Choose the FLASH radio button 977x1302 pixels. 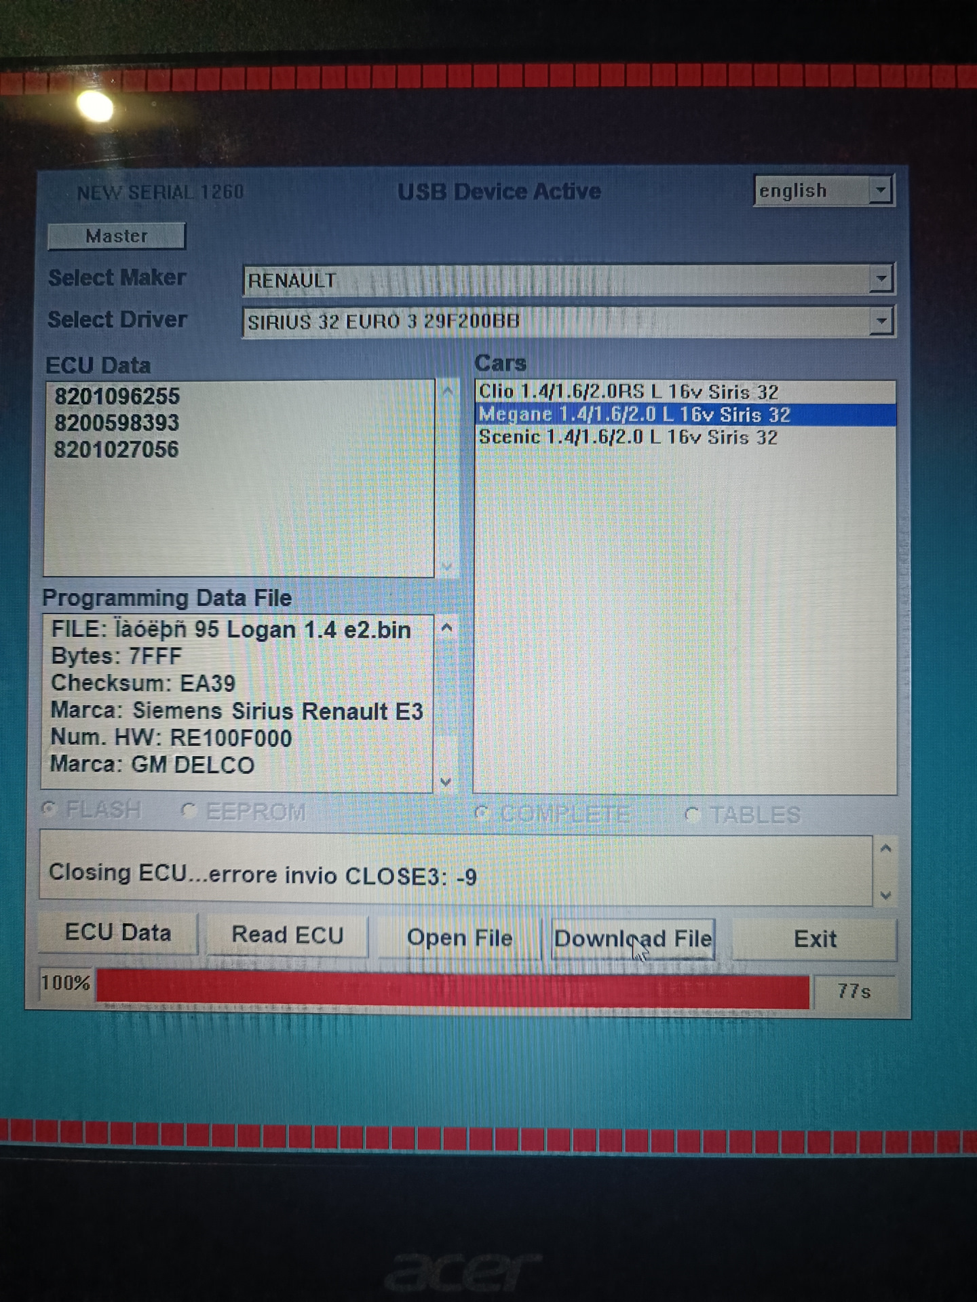(49, 808)
